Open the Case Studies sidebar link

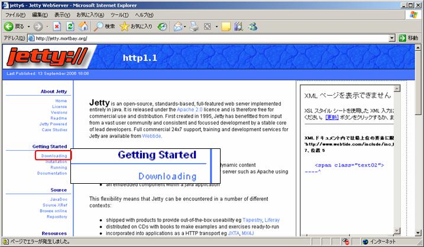54,130
